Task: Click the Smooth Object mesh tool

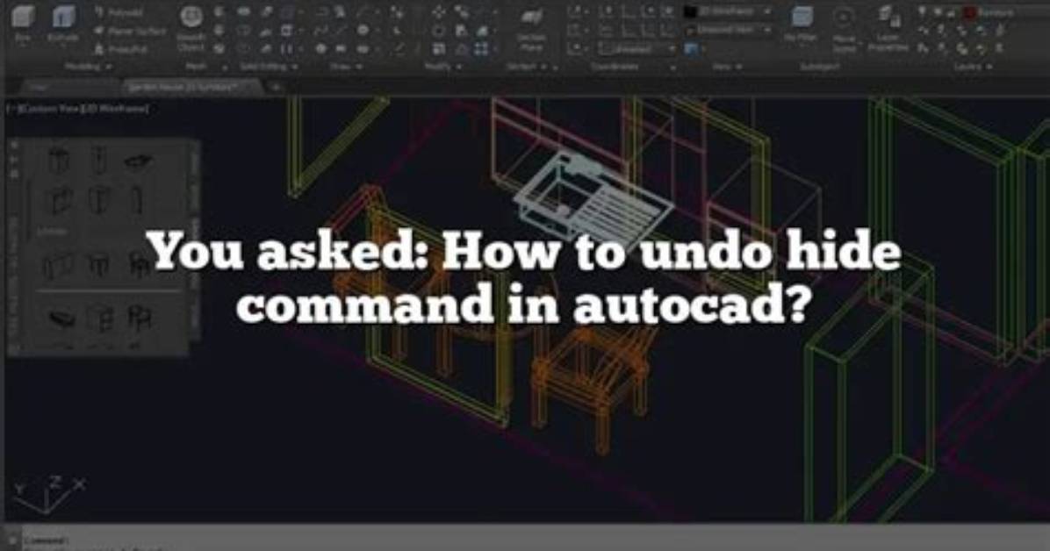Action: click(191, 27)
